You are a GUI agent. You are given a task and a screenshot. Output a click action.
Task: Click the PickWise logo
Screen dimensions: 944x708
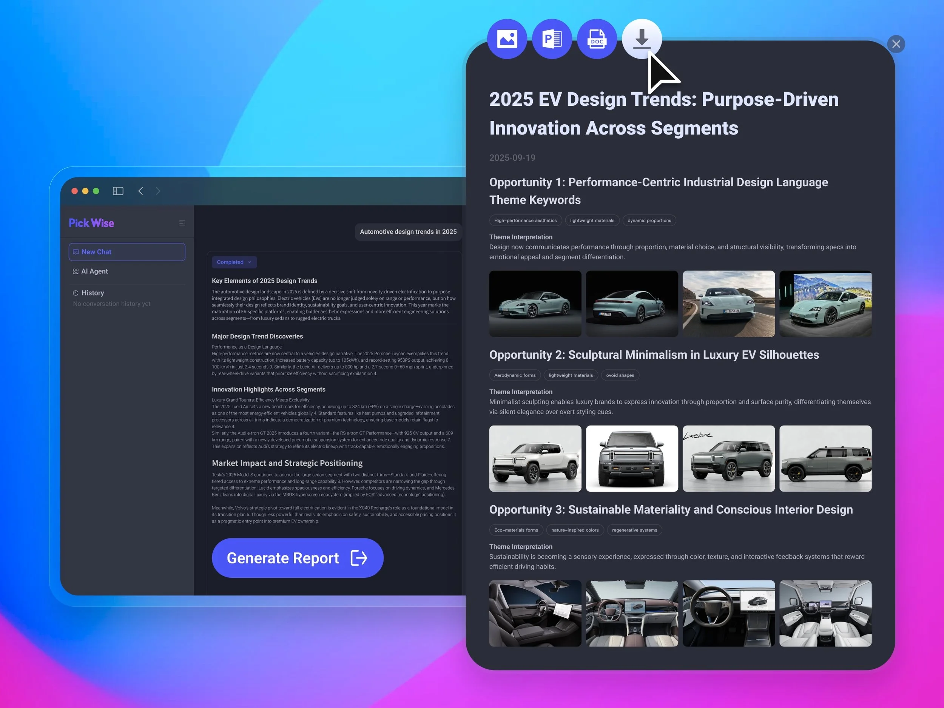click(91, 223)
